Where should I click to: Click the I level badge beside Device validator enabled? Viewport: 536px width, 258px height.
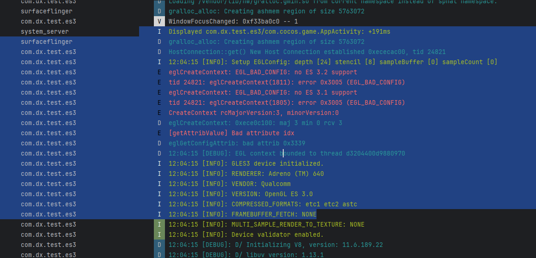click(159, 235)
